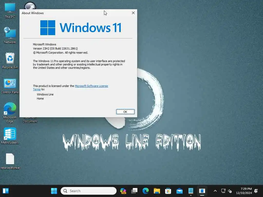Open the clock showing 7:29 PM
This screenshot has height=197, width=263.
point(244,191)
